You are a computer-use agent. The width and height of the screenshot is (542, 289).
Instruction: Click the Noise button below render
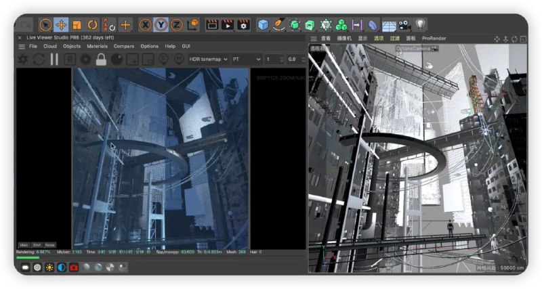point(50,245)
